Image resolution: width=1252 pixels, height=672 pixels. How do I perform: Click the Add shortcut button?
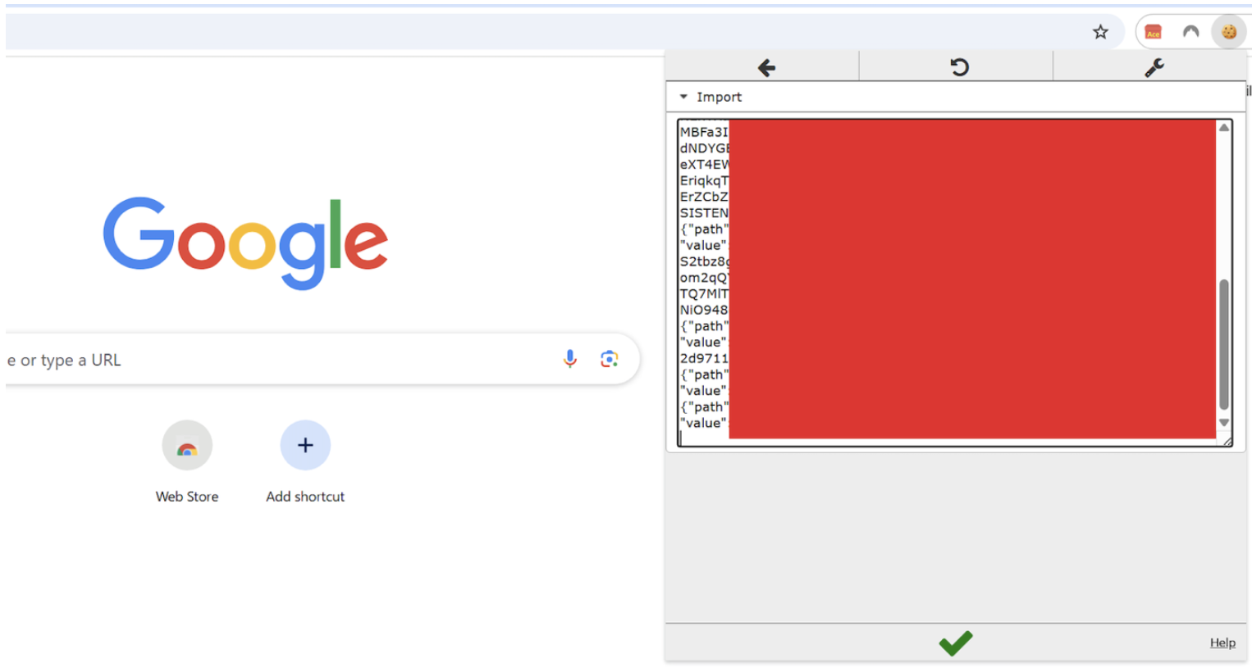pos(305,446)
